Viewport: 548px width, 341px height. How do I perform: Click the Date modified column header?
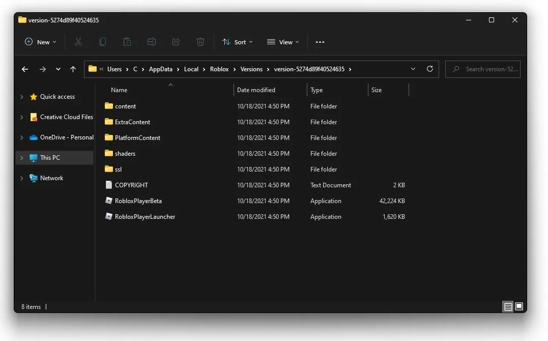pos(256,90)
